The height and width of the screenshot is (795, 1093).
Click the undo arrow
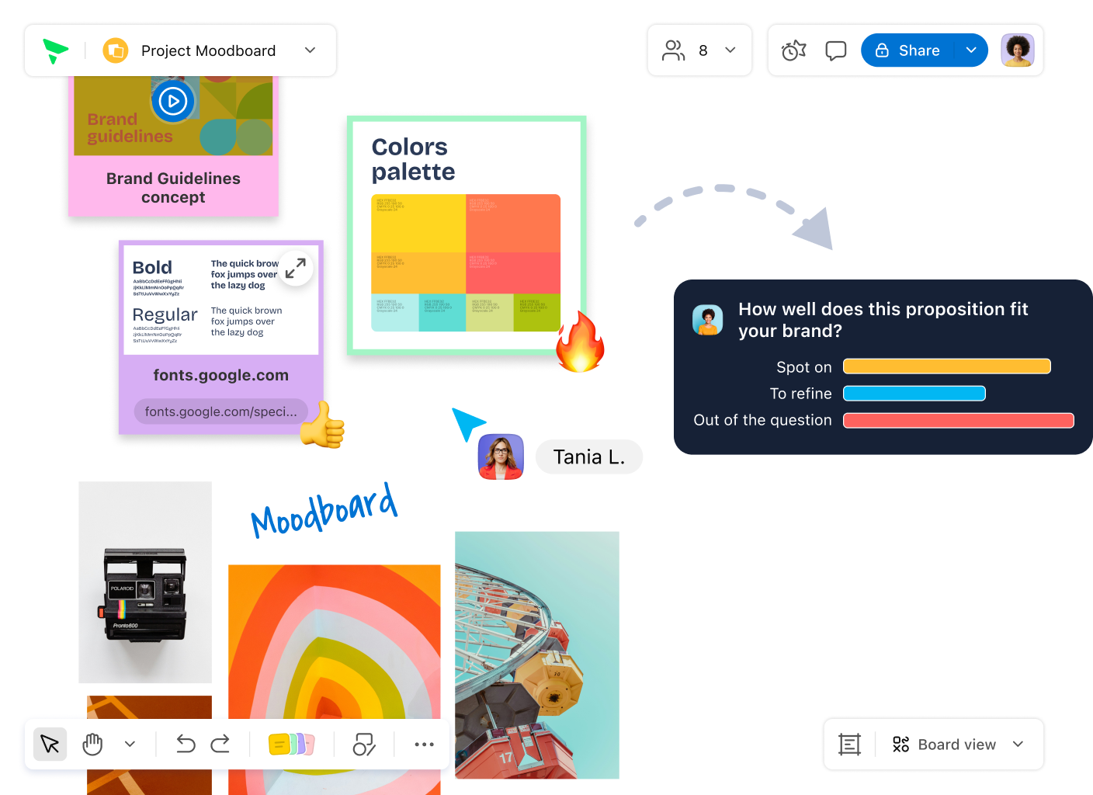[186, 745]
